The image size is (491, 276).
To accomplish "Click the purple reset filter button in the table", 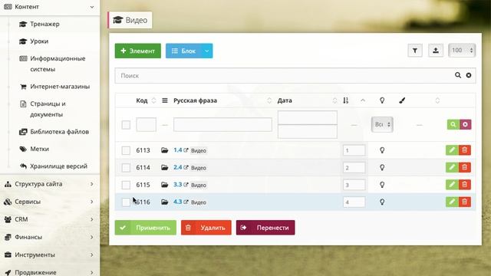I will tap(465, 124).
